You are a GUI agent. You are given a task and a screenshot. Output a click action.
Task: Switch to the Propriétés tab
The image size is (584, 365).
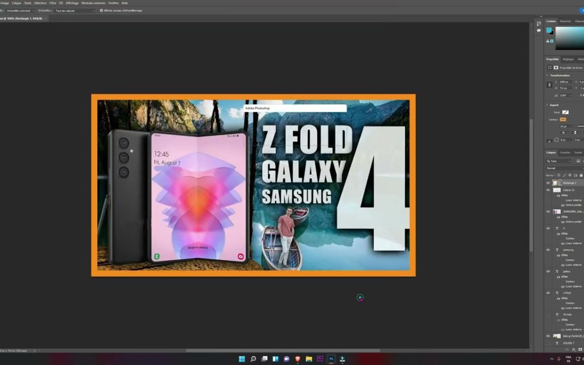(552, 59)
